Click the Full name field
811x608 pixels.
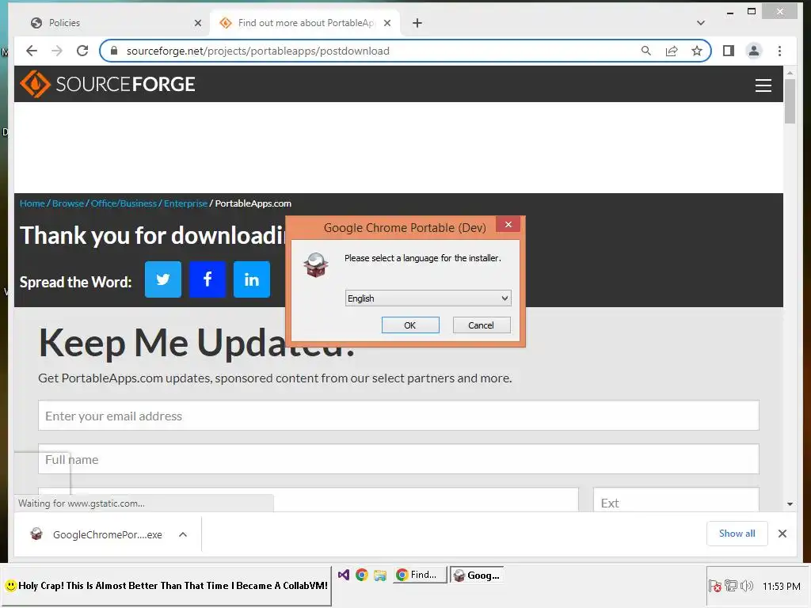tap(398, 459)
